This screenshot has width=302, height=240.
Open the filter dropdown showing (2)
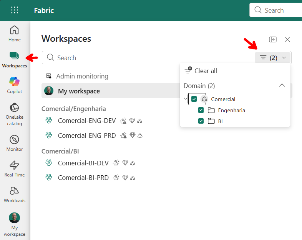[273, 58]
